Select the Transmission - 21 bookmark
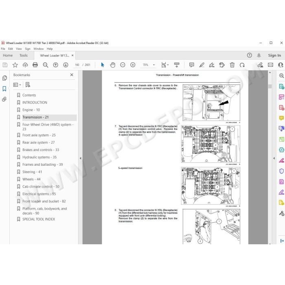The image size is (285, 285). coord(35,117)
